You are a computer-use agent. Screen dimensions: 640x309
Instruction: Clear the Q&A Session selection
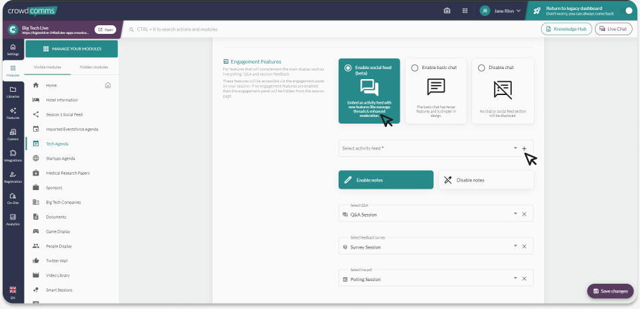coord(524,214)
